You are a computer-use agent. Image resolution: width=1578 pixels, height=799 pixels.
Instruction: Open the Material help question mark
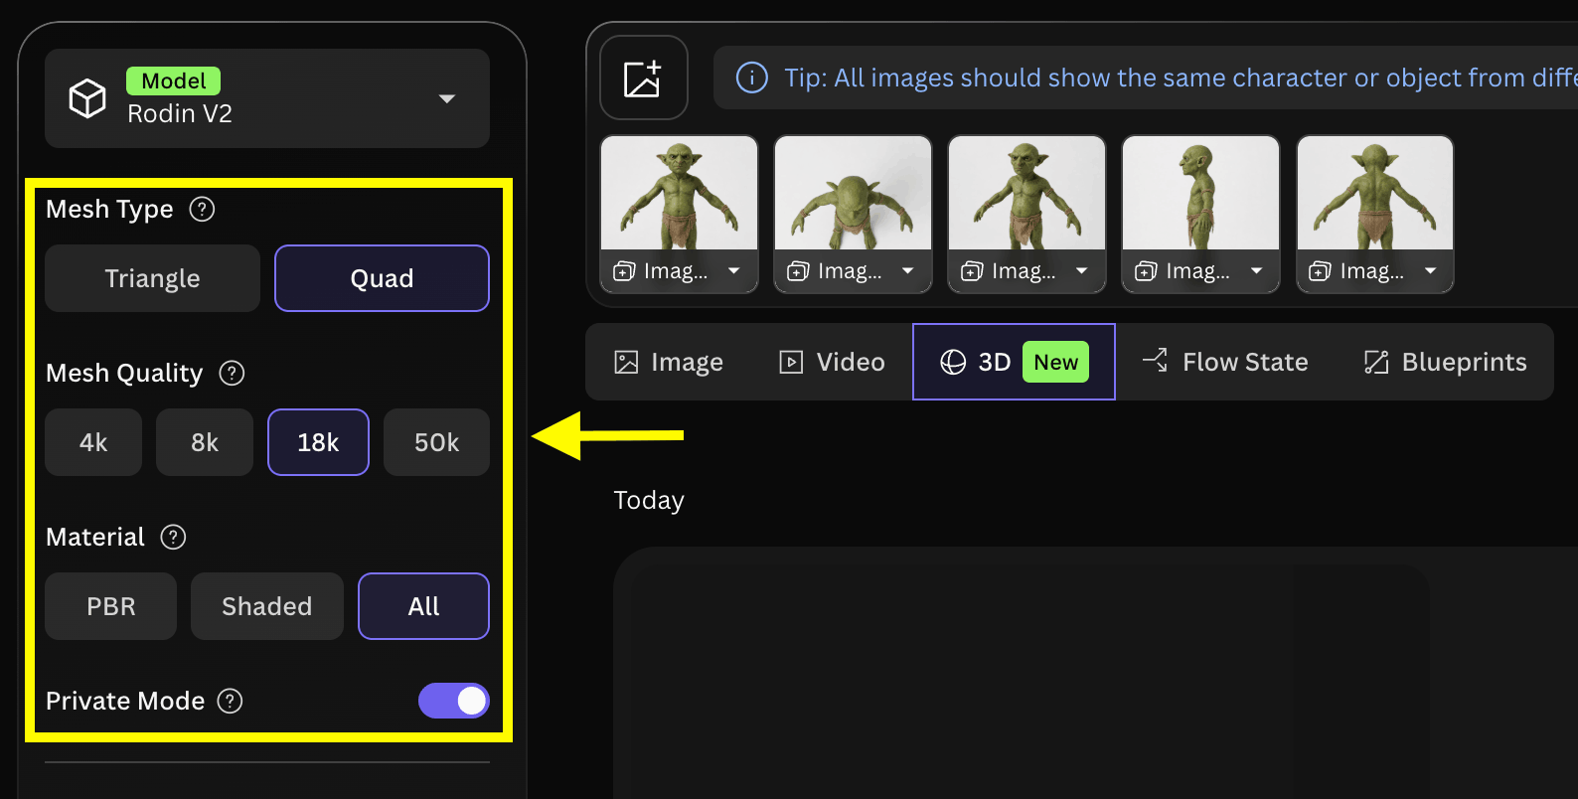point(173,538)
